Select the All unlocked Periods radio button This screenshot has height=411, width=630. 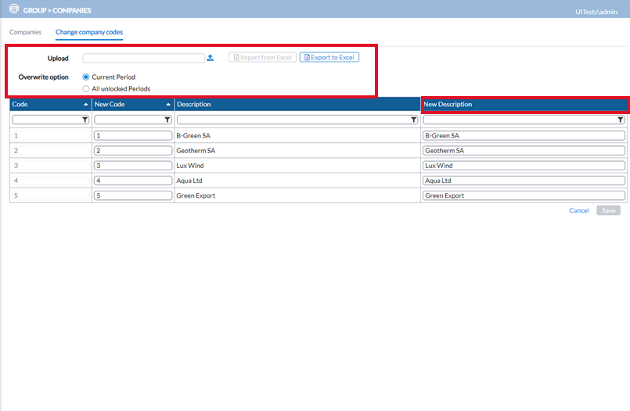pos(85,88)
